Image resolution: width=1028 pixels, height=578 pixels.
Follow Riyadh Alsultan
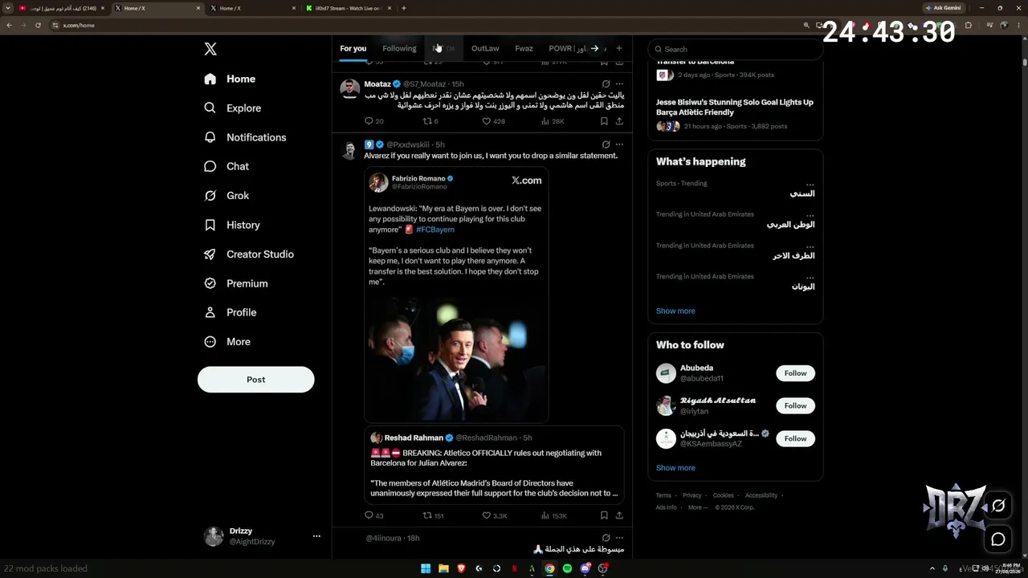coord(795,405)
